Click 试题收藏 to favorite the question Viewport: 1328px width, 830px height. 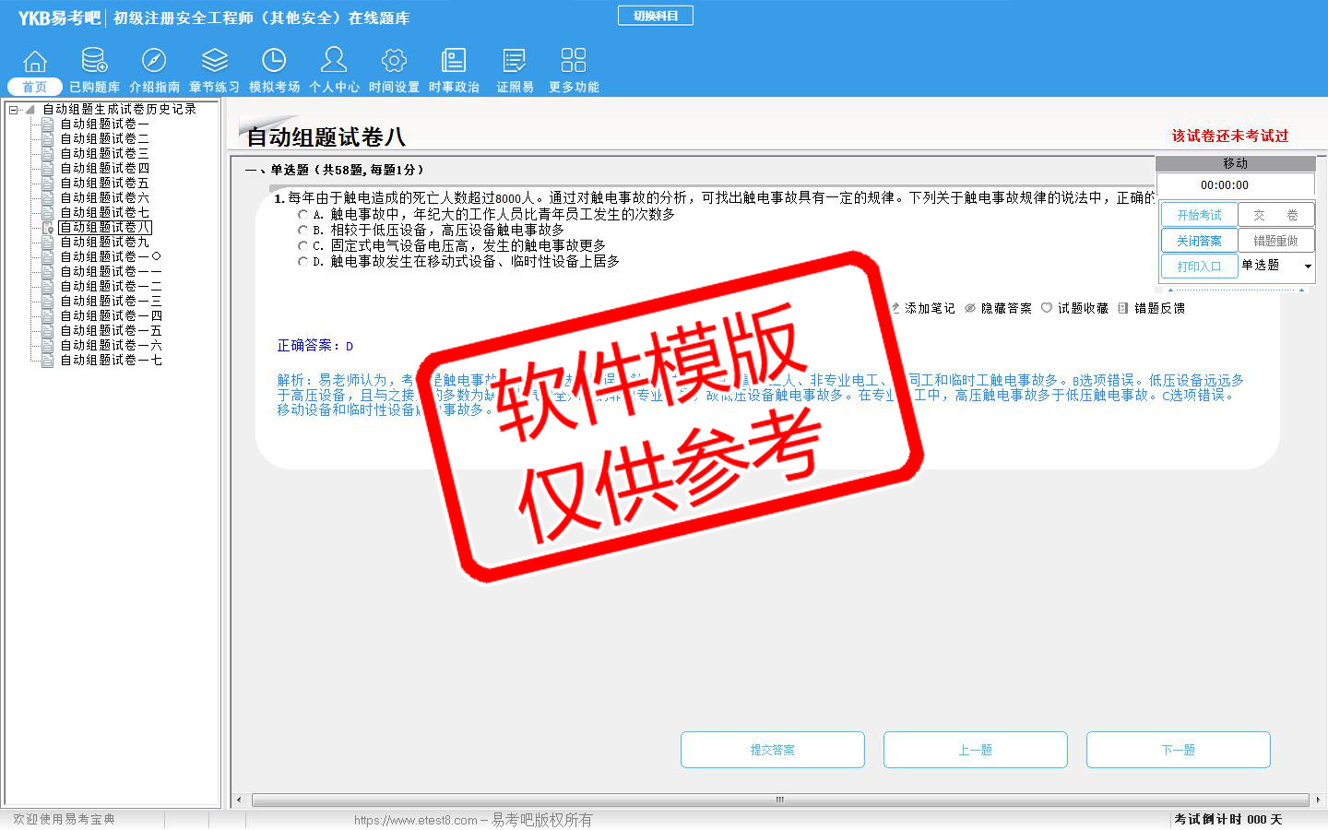click(x=1074, y=308)
